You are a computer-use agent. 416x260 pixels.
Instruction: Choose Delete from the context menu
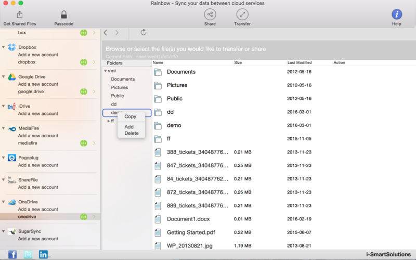coord(132,133)
